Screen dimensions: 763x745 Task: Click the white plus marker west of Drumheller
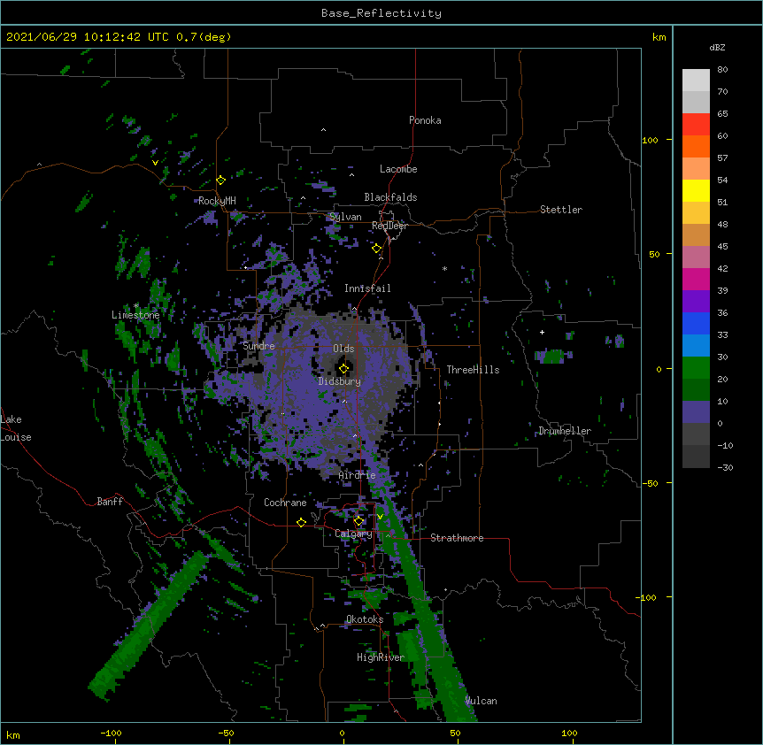click(542, 332)
